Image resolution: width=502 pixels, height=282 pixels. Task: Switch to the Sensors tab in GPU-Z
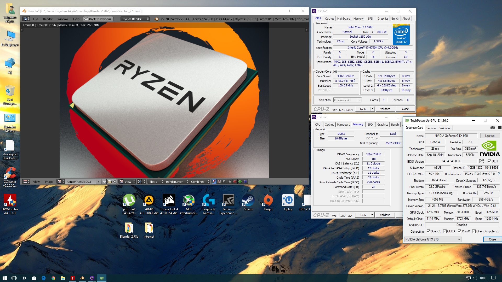point(431,128)
